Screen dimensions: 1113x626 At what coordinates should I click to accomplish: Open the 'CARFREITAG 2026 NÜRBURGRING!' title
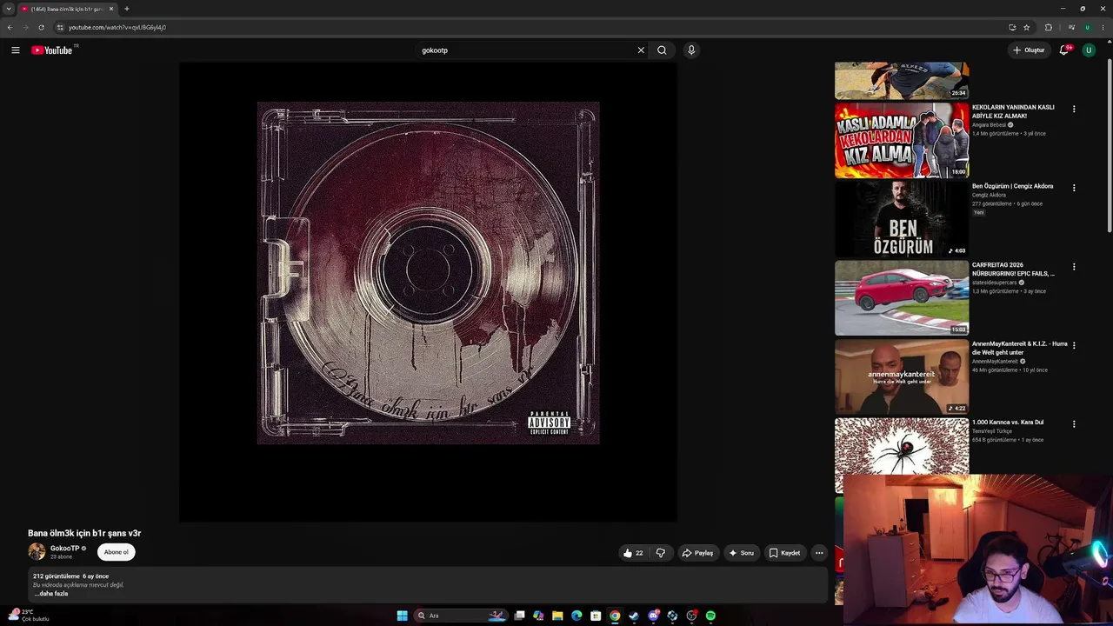[1013, 270]
